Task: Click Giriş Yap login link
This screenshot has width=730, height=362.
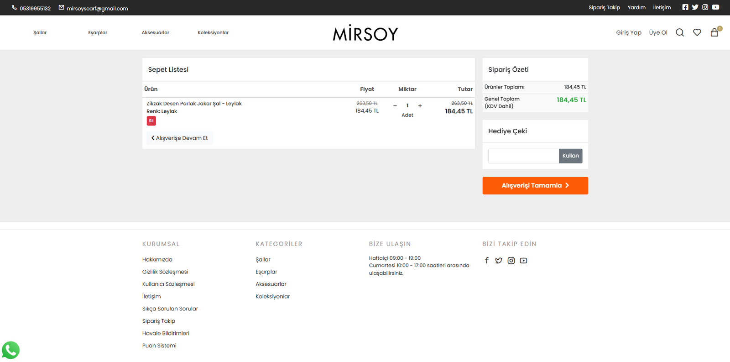Action: coord(628,33)
